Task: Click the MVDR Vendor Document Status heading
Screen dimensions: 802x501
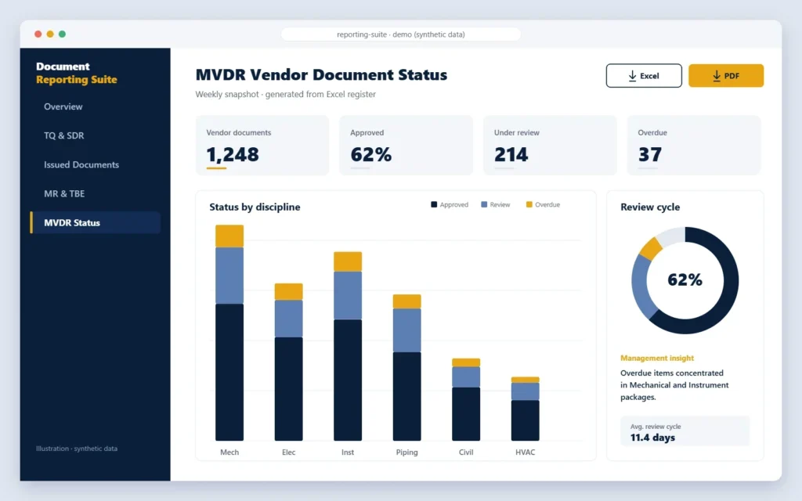Action: click(x=321, y=74)
